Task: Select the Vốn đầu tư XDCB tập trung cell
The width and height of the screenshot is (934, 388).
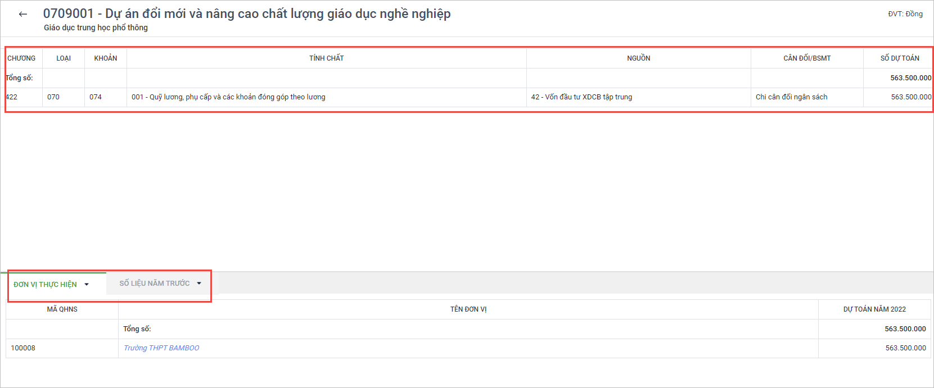Action: point(581,97)
